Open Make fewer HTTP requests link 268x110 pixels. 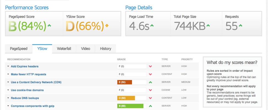(x=29, y=74)
